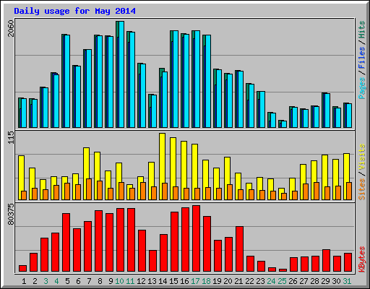This screenshot has width=370, height=289.
Task: Click day label 22 on the x-axis
Action: click(x=249, y=281)
